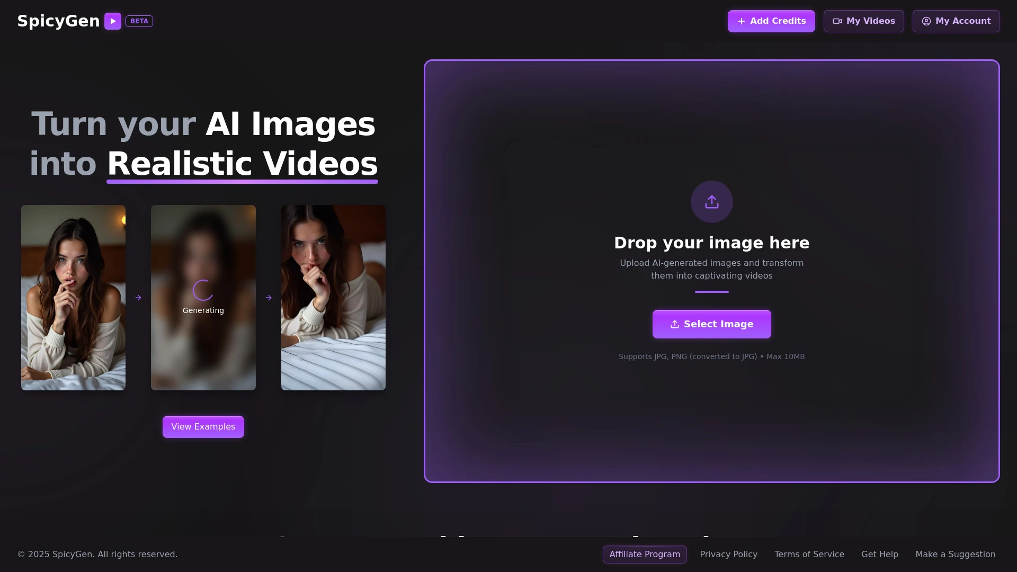Click the upload icon inside Select Image button
The image size is (1017, 572).
pyautogui.click(x=674, y=324)
